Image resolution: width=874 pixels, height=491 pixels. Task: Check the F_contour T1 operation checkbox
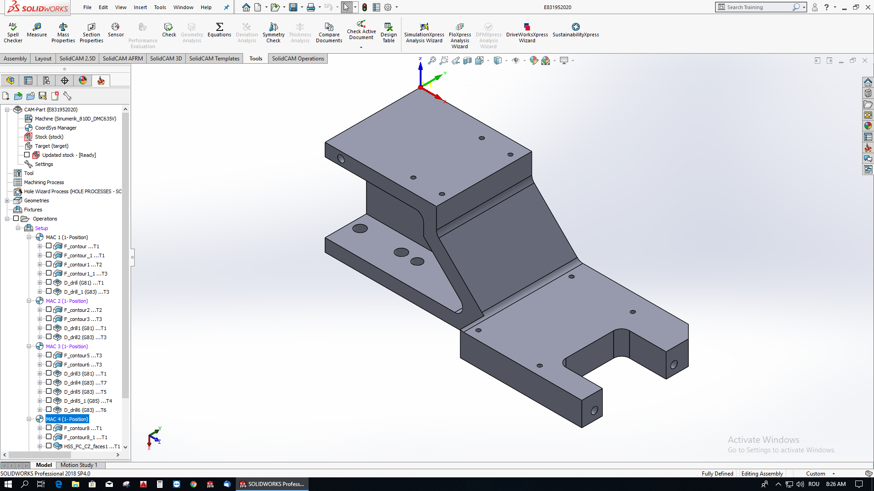(49, 246)
